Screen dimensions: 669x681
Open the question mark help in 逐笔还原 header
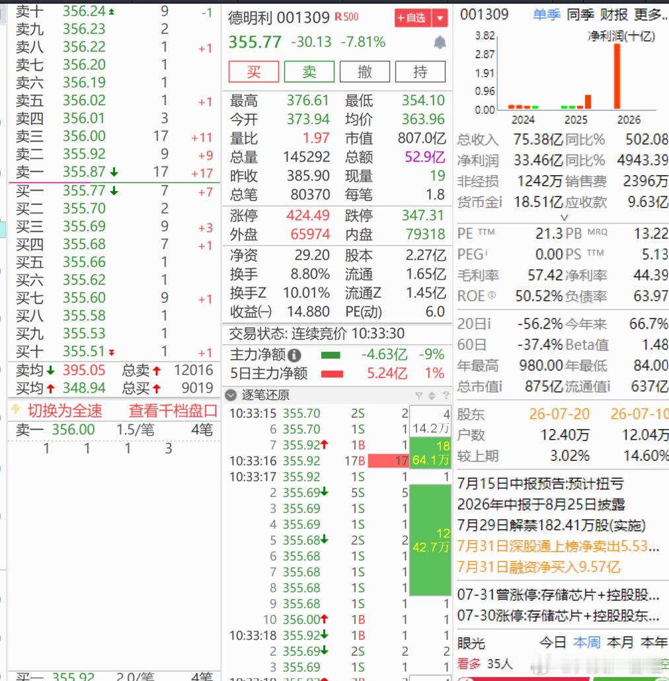coord(446,395)
